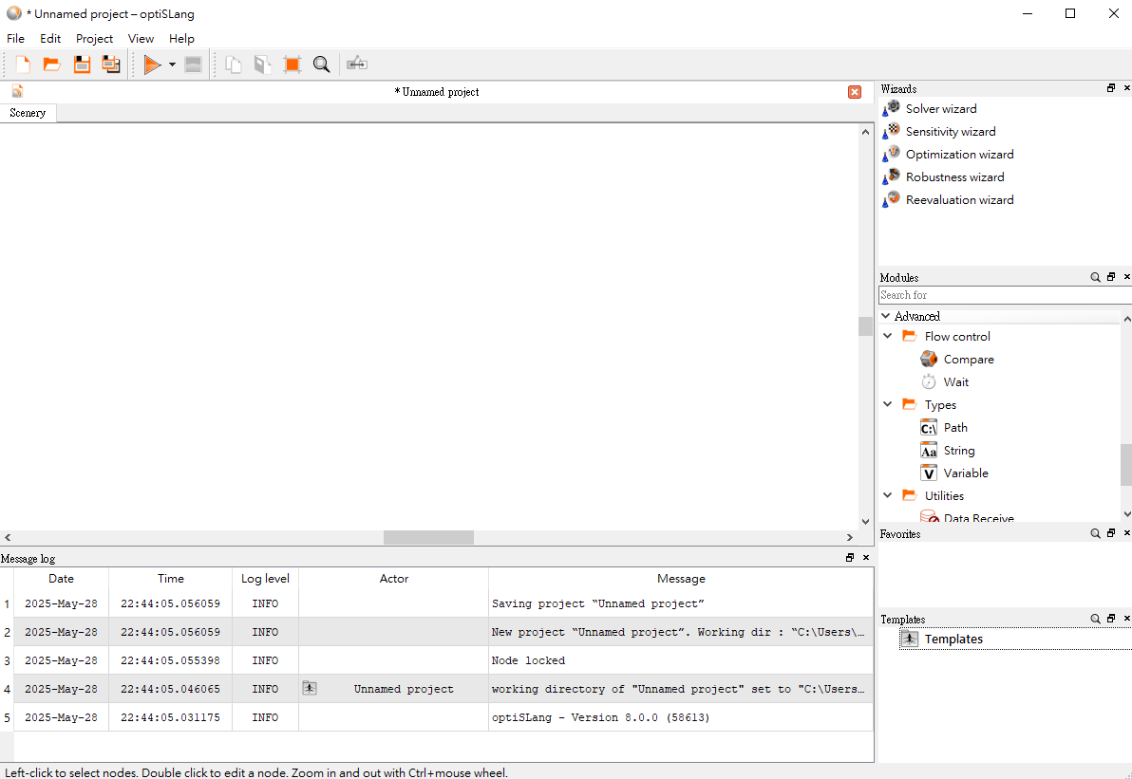Launch the Robustness wizard

[x=954, y=176]
